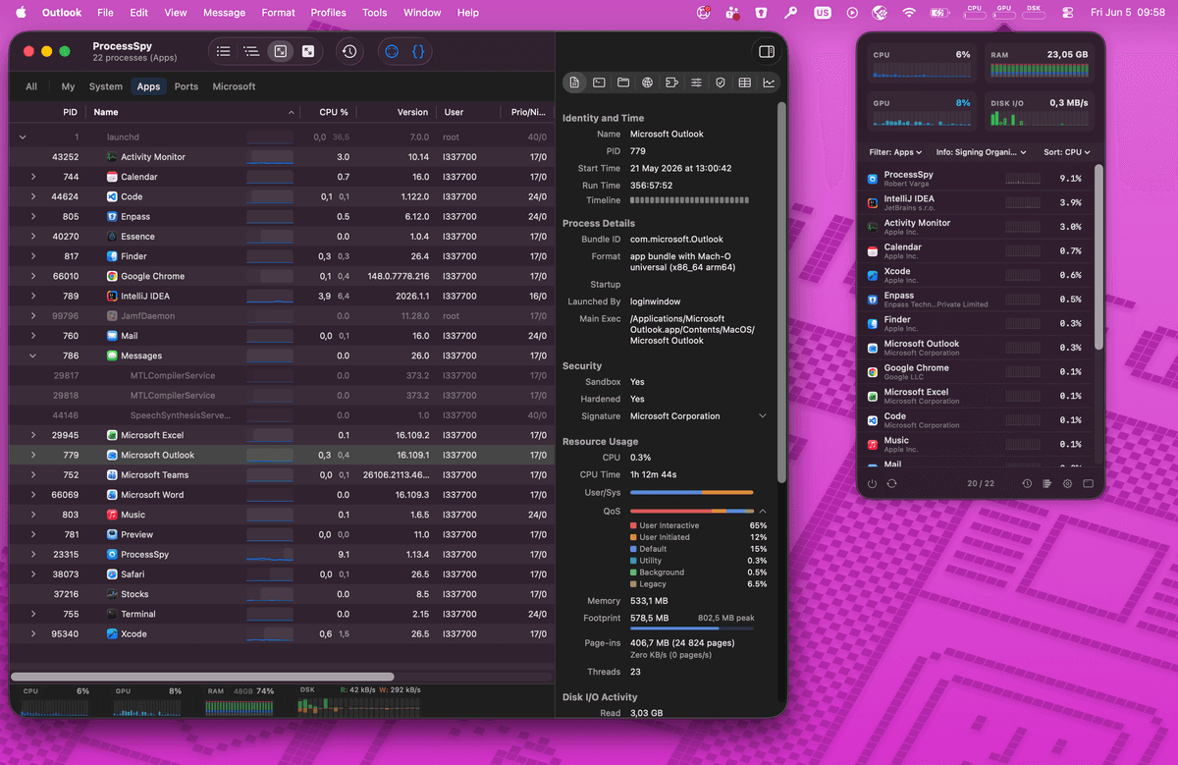Click the process Timeline bar
Image resolution: width=1178 pixels, height=765 pixels.
[688, 200]
